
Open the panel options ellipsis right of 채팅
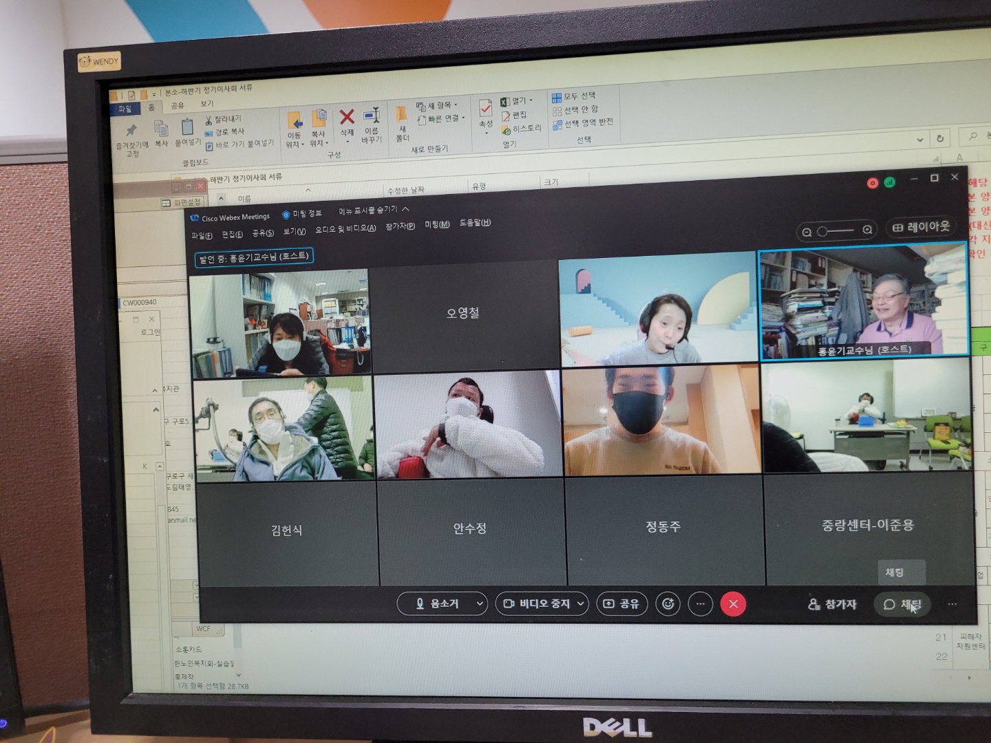click(x=952, y=604)
